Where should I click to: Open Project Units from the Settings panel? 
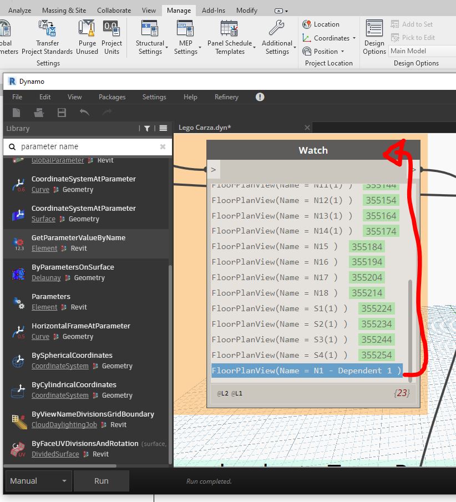pos(112,37)
